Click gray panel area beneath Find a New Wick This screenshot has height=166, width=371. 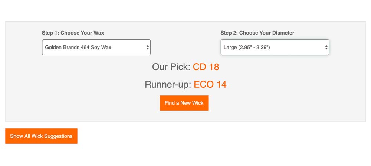[x=184, y=116]
